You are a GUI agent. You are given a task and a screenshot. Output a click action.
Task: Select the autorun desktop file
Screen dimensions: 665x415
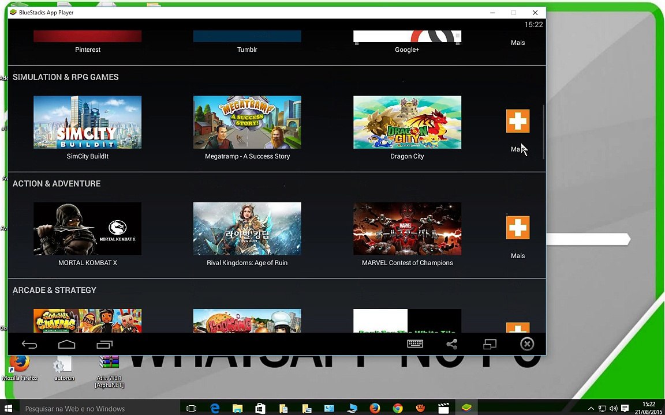pos(65,368)
